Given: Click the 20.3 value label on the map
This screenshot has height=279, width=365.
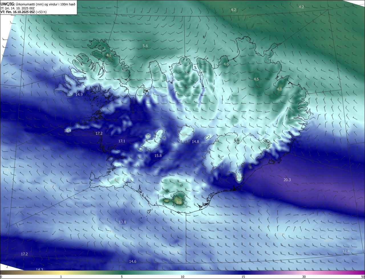Looking at the screenshot, I should pos(287,180).
